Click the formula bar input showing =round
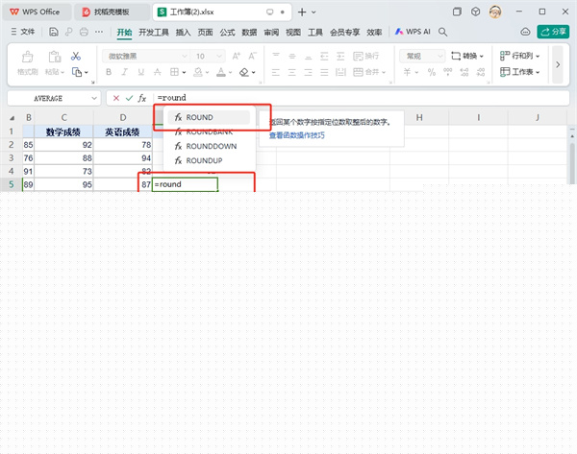 [361, 98]
